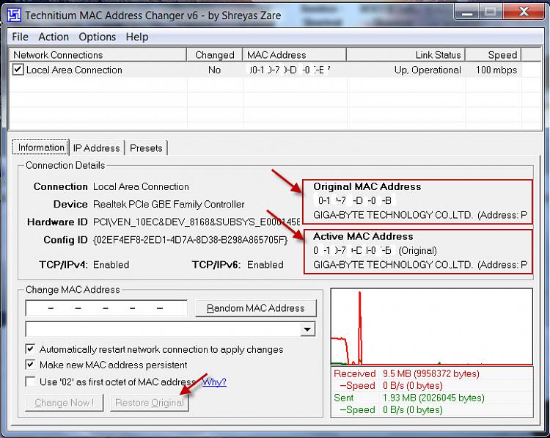Open the Options menu
Viewport: 550px width, 438px height.
(97, 37)
